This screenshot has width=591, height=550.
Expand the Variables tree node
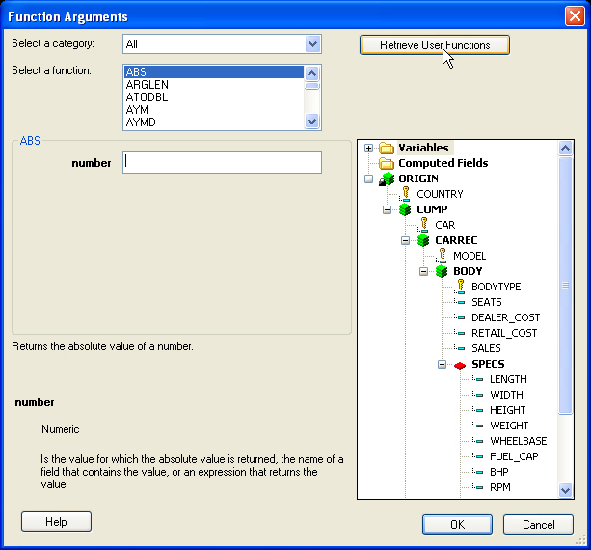369,149
